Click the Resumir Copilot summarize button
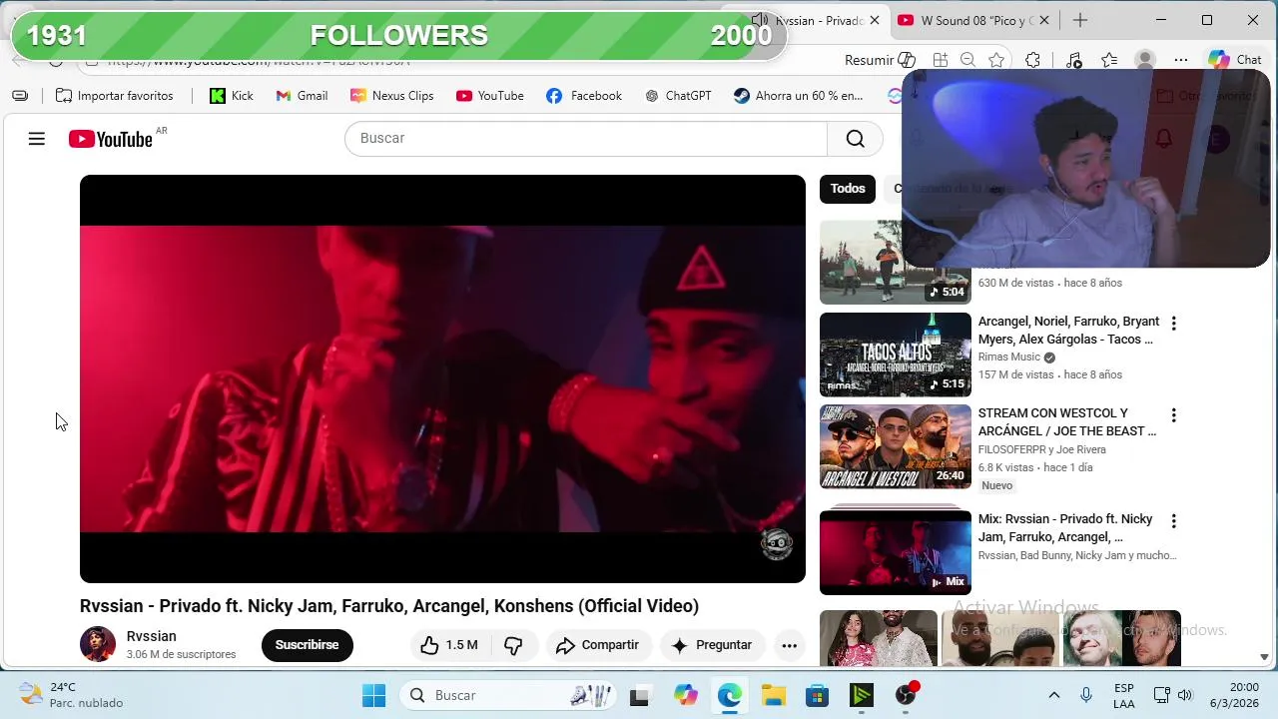1278x719 pixels. [x=880, y=60]
